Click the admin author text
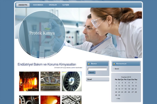157x104 pixels. pyautogui.click(x=73, y=68)
